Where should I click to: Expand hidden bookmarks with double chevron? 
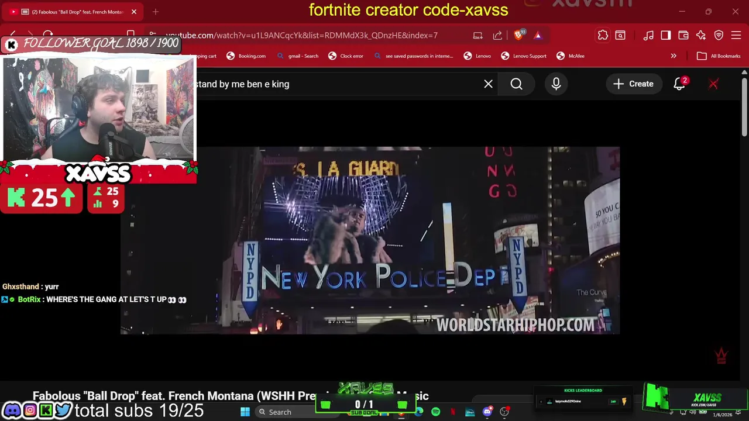tap(674, 56)
